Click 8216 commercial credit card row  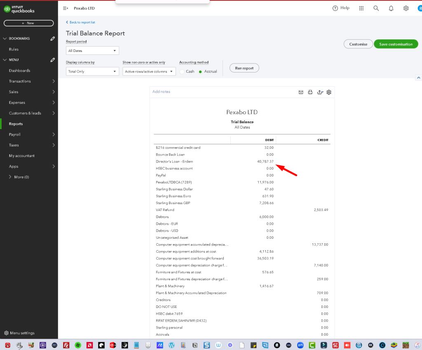pyautogui.click(x=242, y=148)
